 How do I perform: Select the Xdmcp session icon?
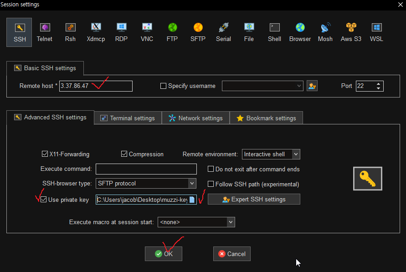click(x=96, y=32)
